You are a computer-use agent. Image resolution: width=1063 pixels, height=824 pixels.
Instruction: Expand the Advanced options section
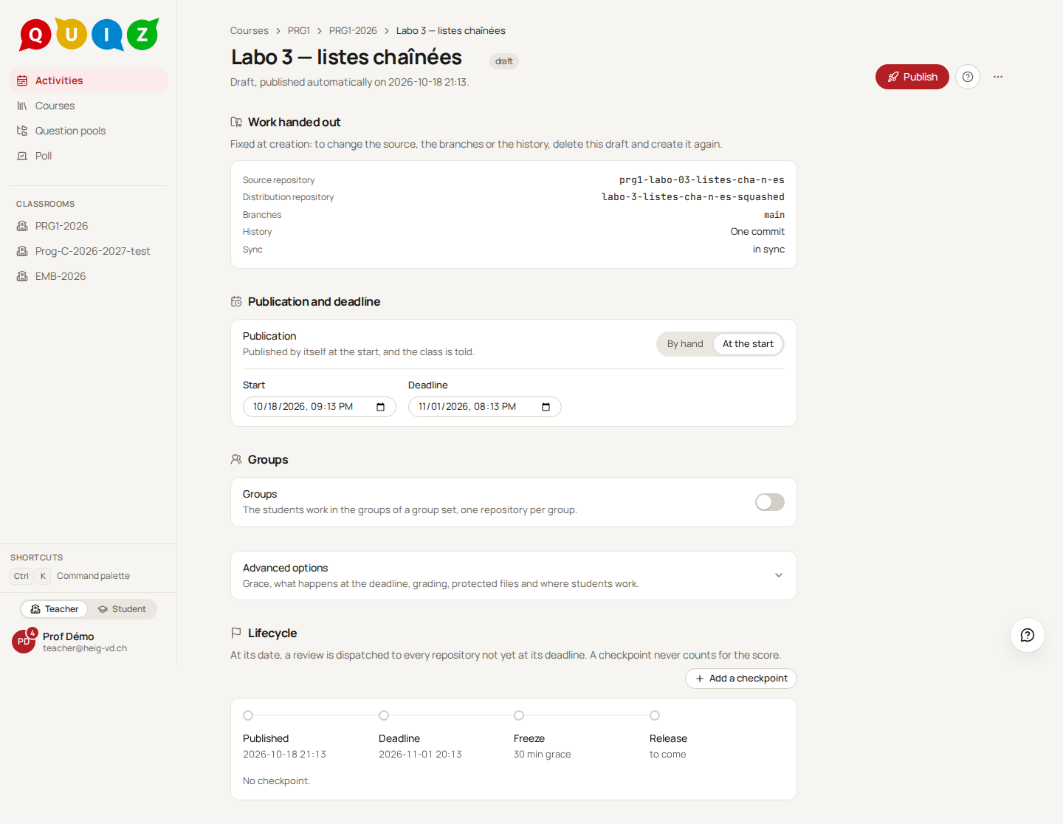pyautogui.click(x=514, y=576)
